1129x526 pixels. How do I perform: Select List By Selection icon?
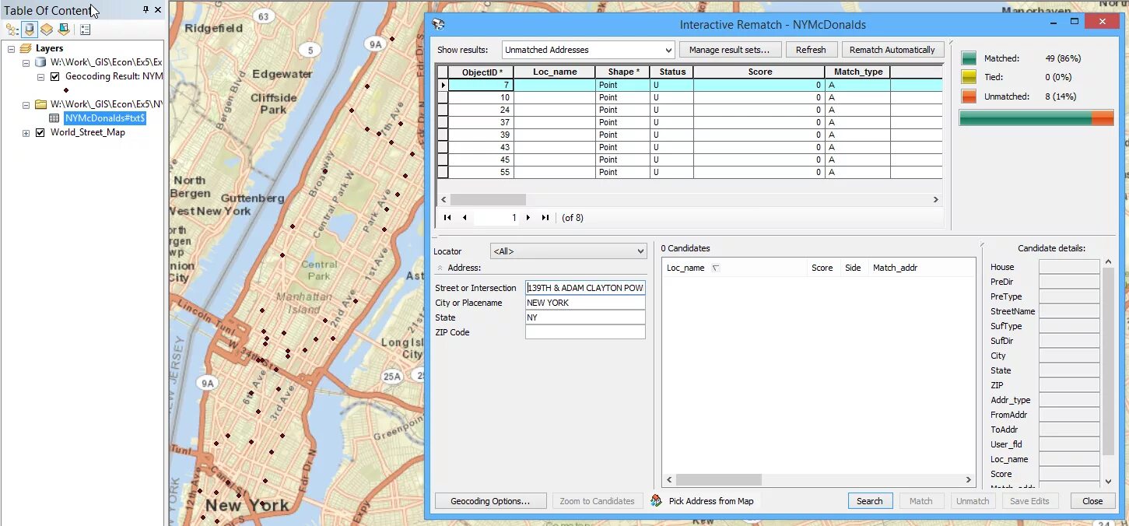click(64, 30)
